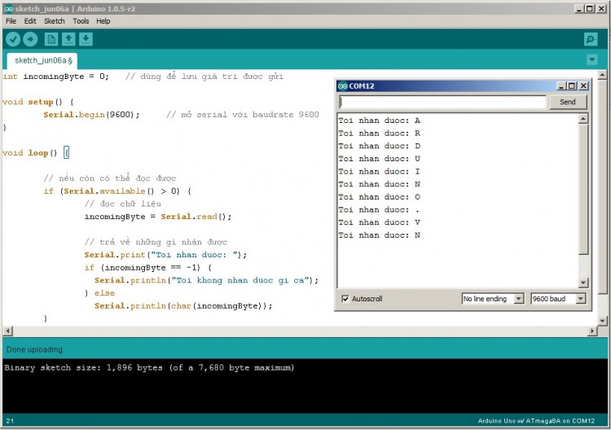Click the '} else' code line
This screenshot has height=430, width=611.
[x=99, y=293]
